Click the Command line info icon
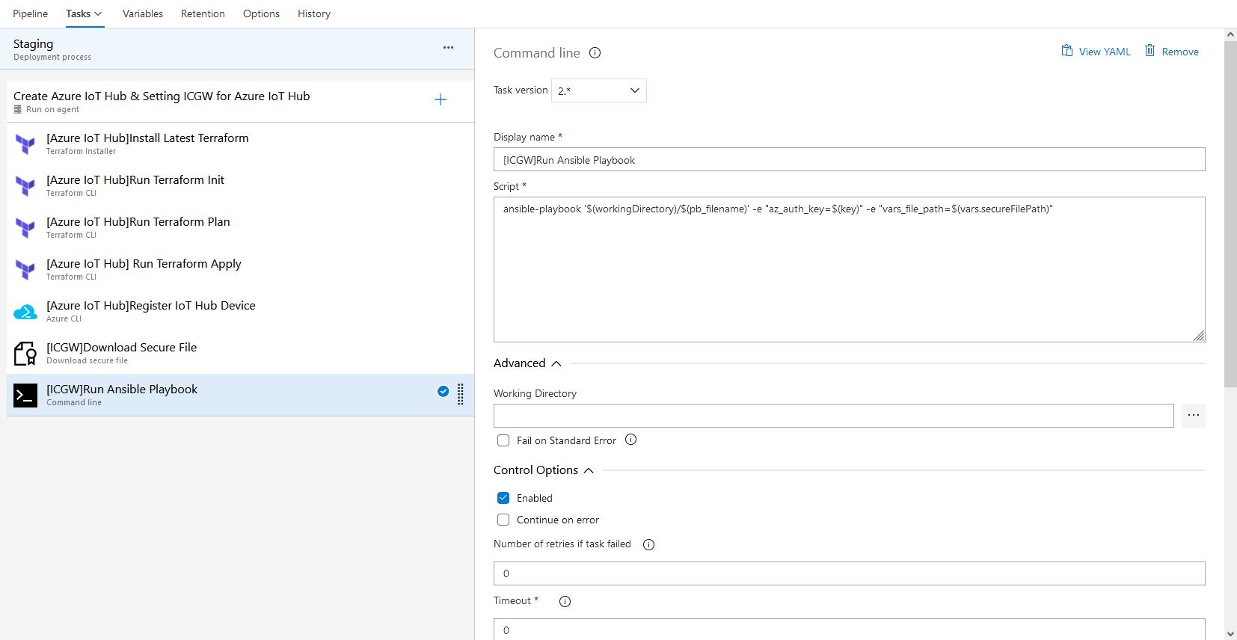 [595, 53]
